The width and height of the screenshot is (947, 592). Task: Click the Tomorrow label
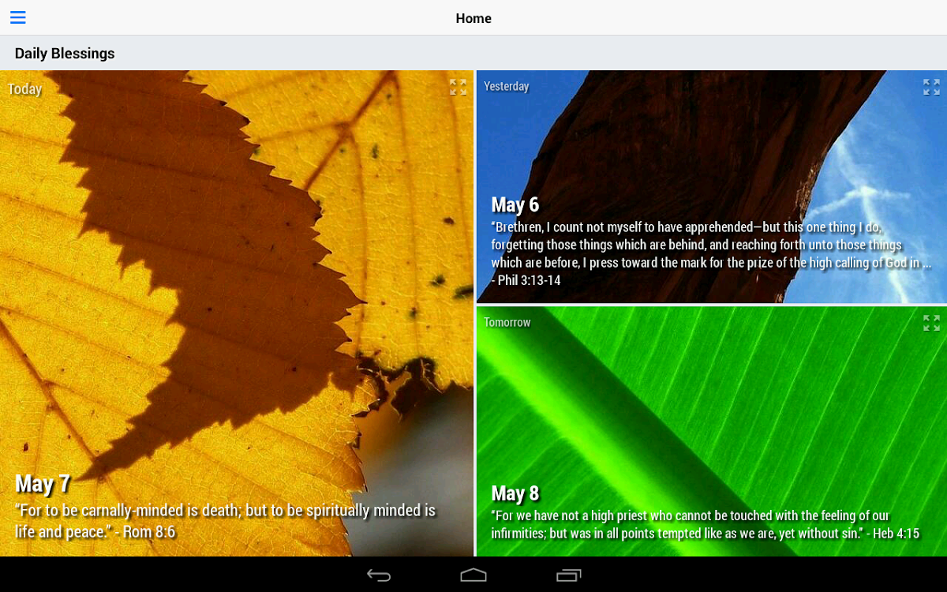[x=507, y=323]
